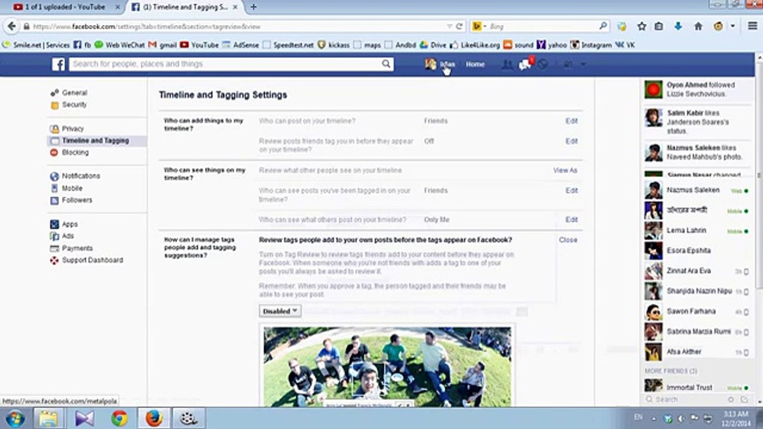
Task: Close the Timeline and Tagging Settings tab
Action: click(x=236, y=7)
